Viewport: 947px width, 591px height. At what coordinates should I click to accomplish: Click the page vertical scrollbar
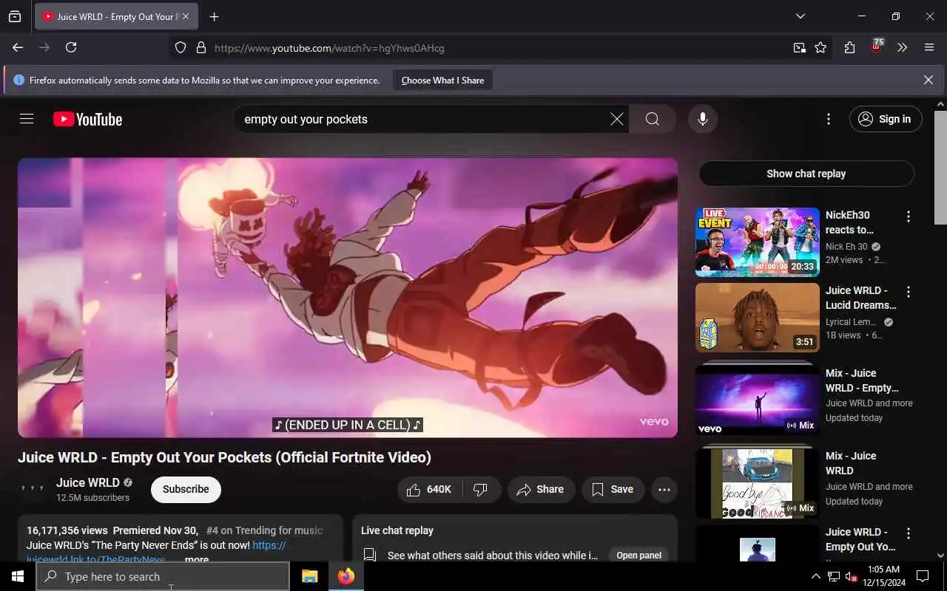[x=940, y=167]
